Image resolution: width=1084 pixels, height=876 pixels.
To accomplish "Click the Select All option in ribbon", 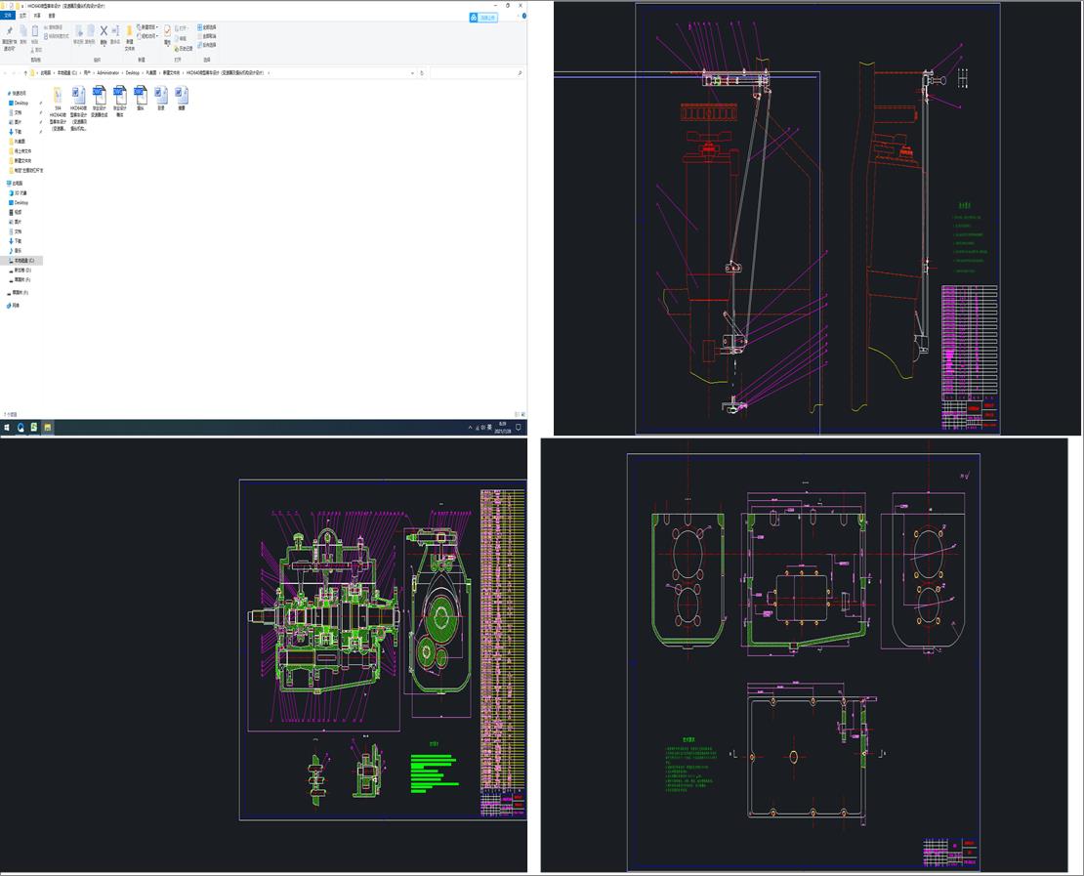I will (x=207, y=27).
